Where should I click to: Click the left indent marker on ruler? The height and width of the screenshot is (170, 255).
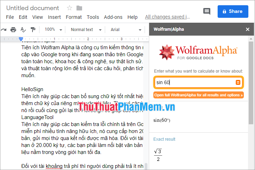click(21, 39)
